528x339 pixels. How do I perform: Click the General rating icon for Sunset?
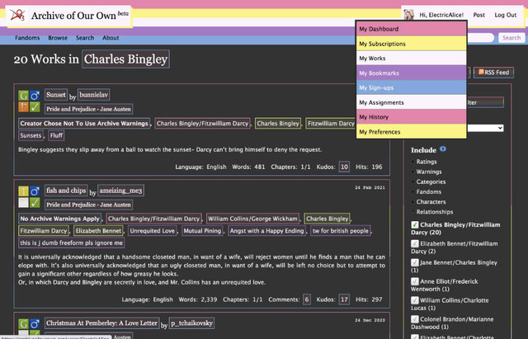[x=23, y=96]
